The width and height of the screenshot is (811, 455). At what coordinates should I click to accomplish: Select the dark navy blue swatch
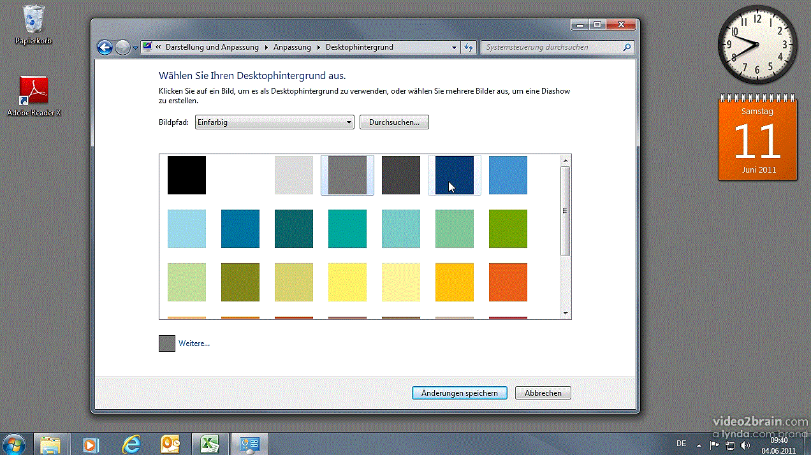pos(455,175)
